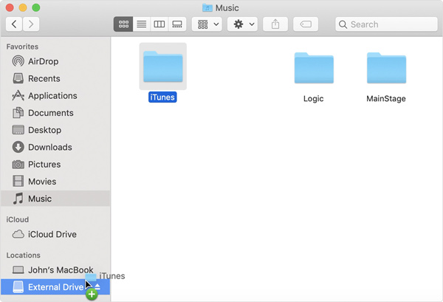Focus the Search field
443x302 pixels.
click(386, 24)
